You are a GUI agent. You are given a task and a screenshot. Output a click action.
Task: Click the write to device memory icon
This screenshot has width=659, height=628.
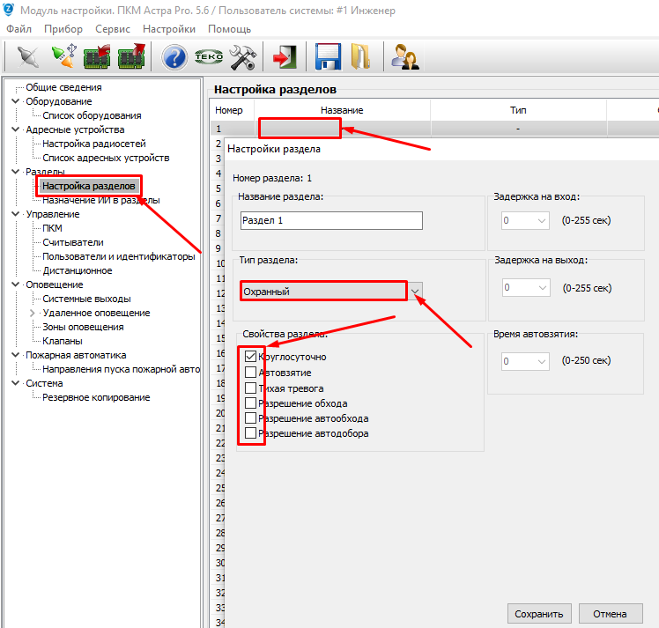click(130, 58)
